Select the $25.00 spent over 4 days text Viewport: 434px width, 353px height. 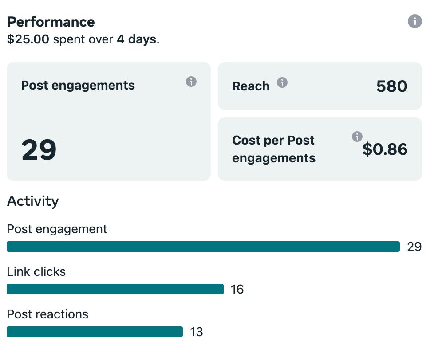pos(83,39)
